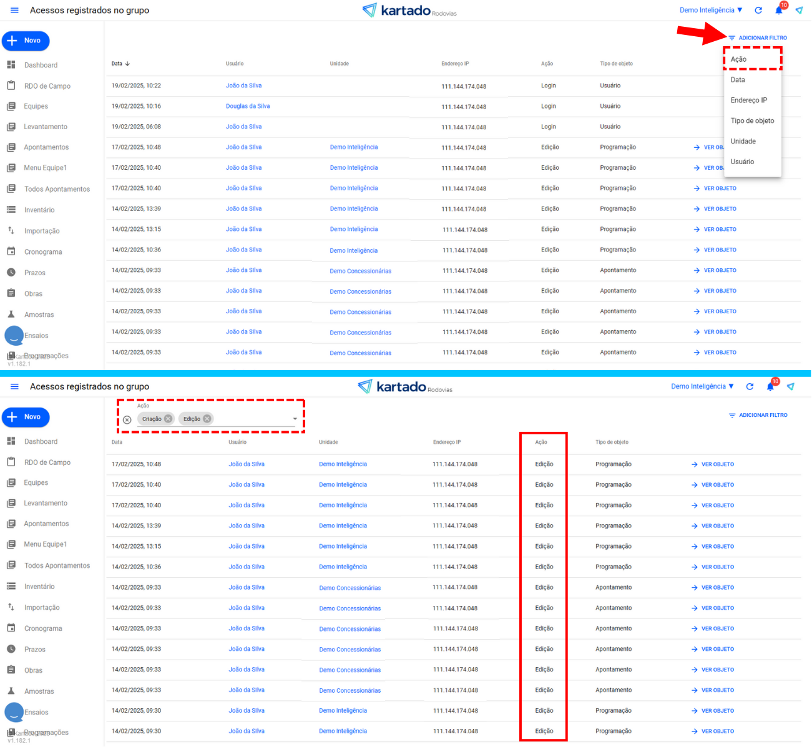Remove the Edição filter chip
812x747 pixels.
207,419
